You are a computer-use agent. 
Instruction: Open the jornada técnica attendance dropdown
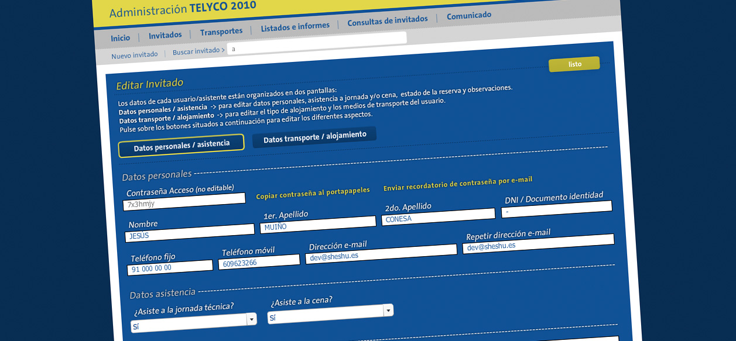pyautogui.click(x=194, y=323)
